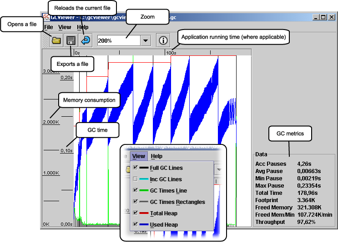Click the Footprint value 3.364K
The height and width of the screenshot is (243, 338).
coord(306,200)
